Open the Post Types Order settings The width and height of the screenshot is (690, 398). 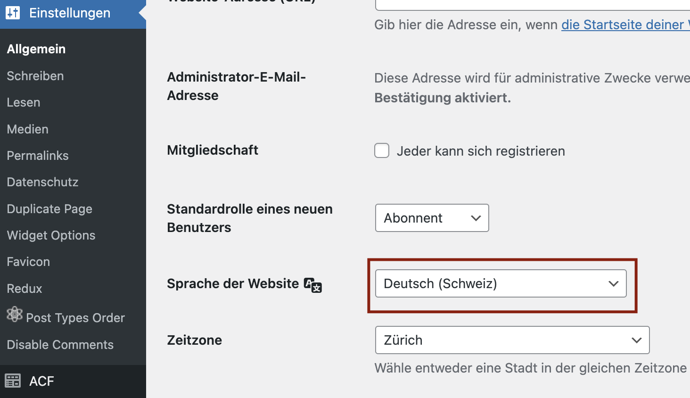tap(75, 318)
